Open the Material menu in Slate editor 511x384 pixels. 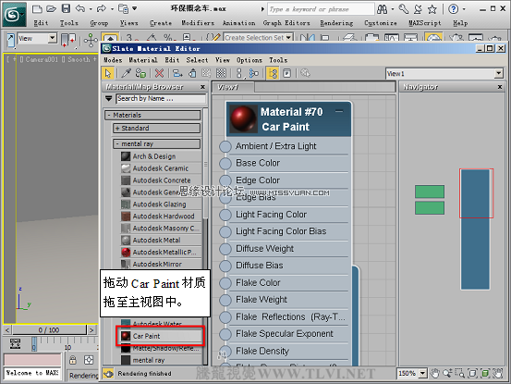143,60
